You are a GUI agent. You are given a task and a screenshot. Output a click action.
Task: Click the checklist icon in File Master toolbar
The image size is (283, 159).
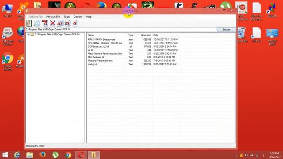pyautogui.click(x=29, y=23)
